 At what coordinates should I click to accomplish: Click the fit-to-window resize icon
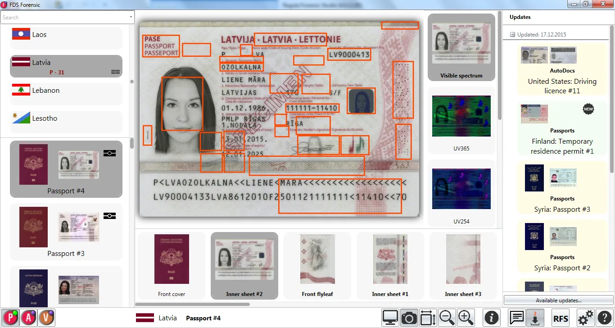pyautogui.click(x=428, y=318)
